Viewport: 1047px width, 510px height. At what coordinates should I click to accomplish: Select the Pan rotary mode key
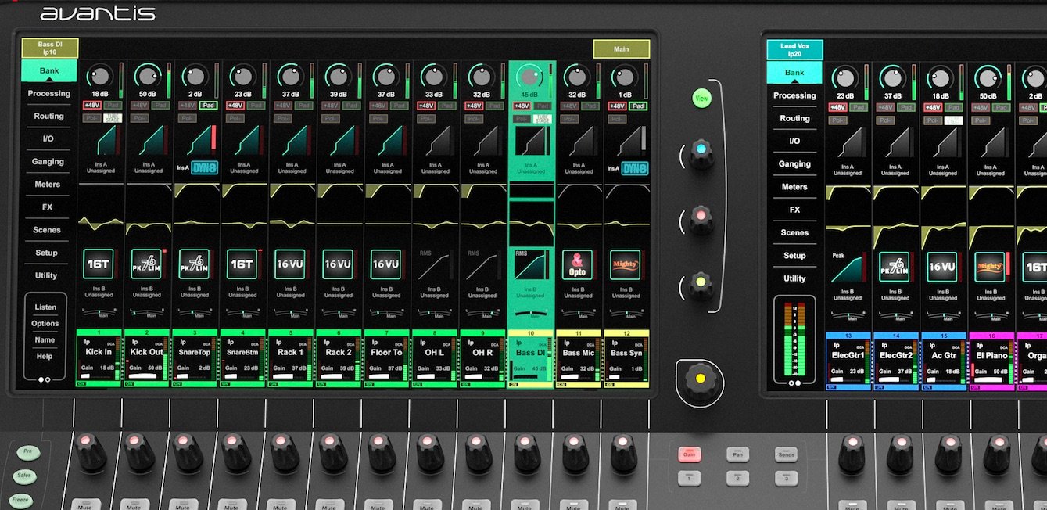coord(737,454)
